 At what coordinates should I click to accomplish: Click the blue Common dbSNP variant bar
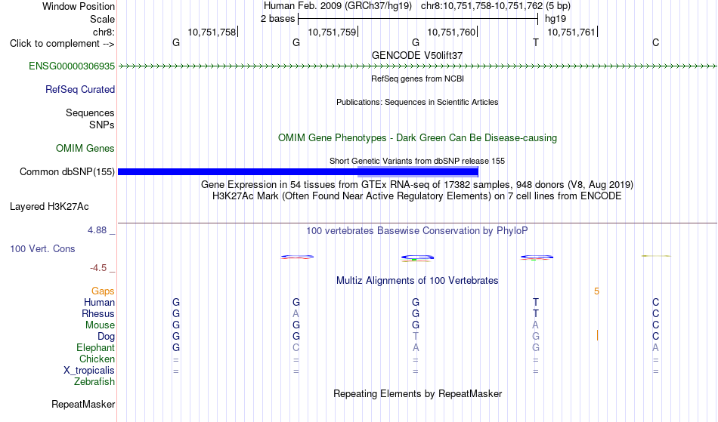298,172
